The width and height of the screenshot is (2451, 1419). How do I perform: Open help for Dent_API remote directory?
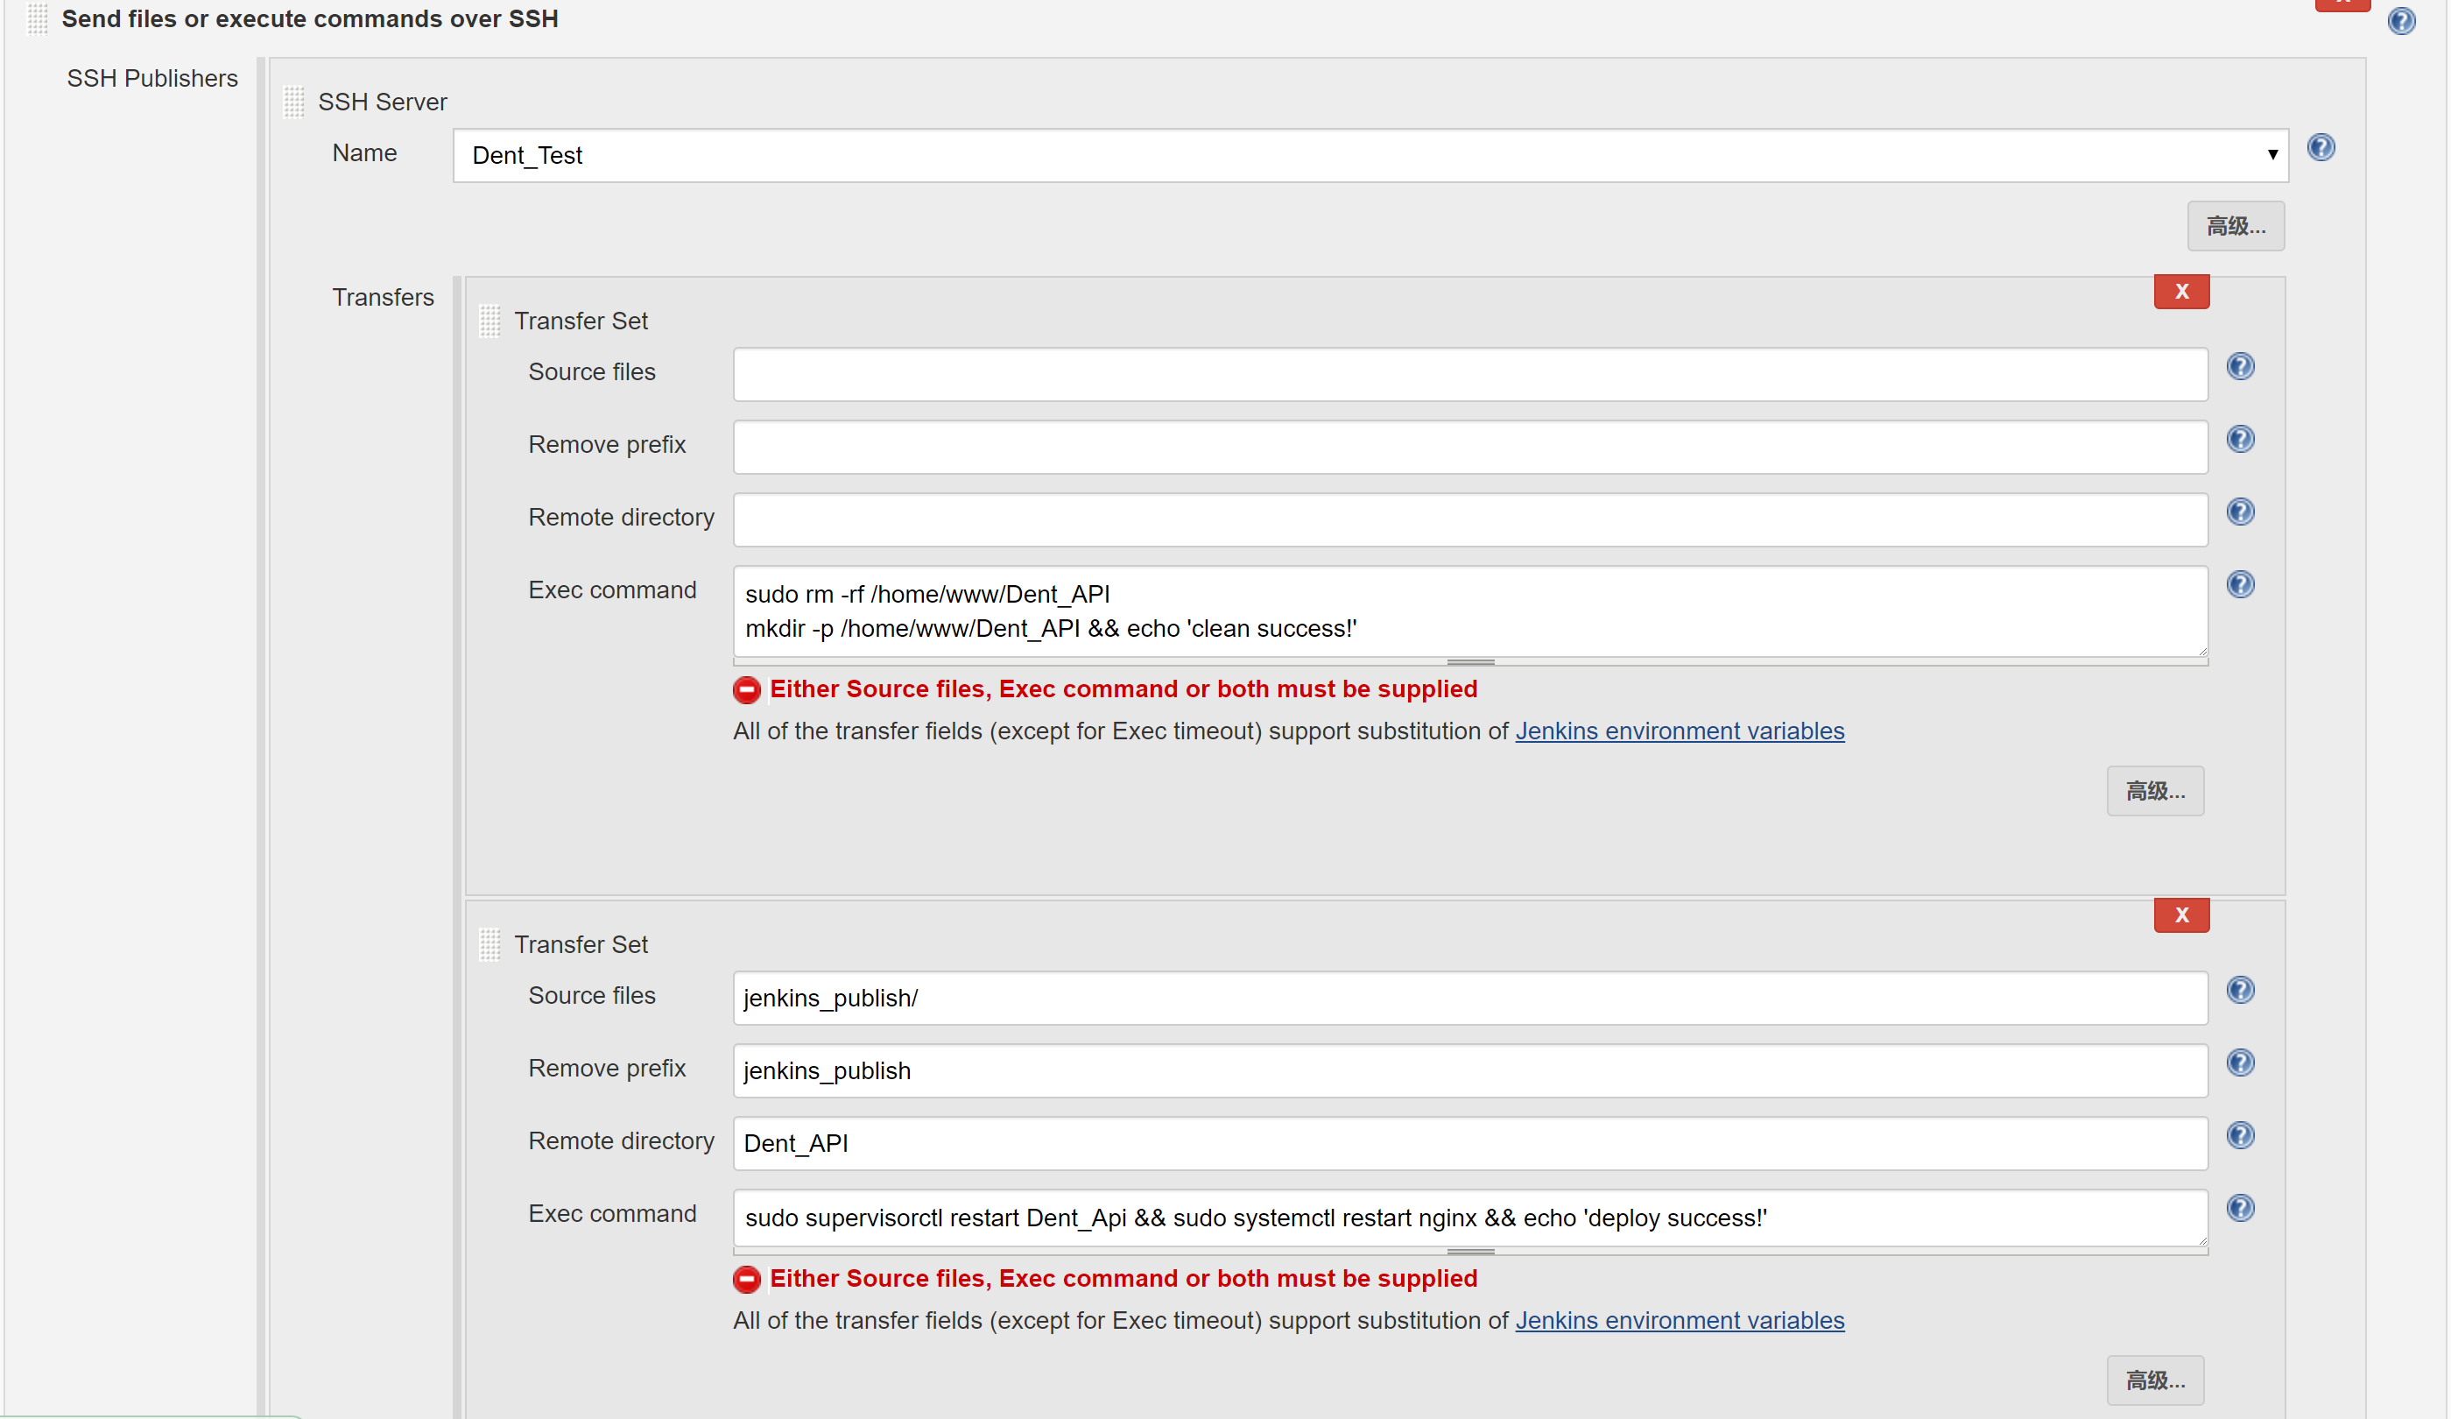pos(2240,1136)
